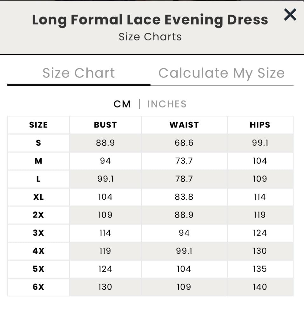Click the 88.9 bust value for S

click(105, 143)
